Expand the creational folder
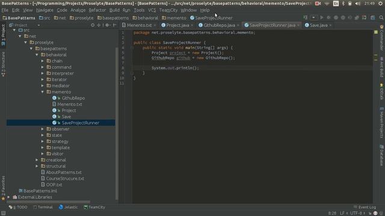This screenshot has width=385, height=216. pos(37,160)
